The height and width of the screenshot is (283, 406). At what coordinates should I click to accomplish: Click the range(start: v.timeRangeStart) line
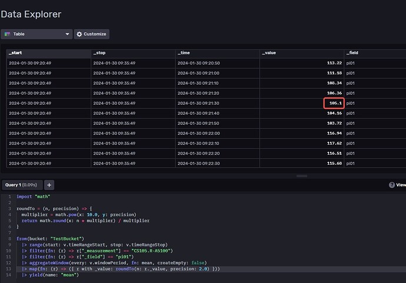(95, 245)
